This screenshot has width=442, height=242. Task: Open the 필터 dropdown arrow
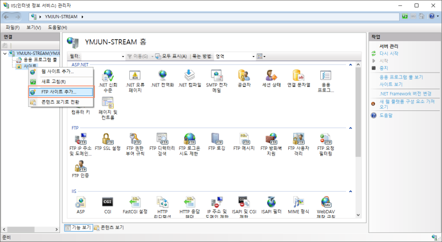[x=123, y=57]
